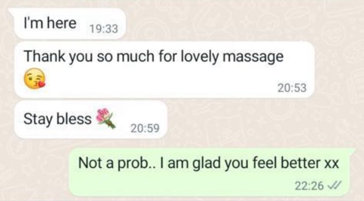Click the word "glad" in the sent message
364x201 pixels.
coord(207,163)
